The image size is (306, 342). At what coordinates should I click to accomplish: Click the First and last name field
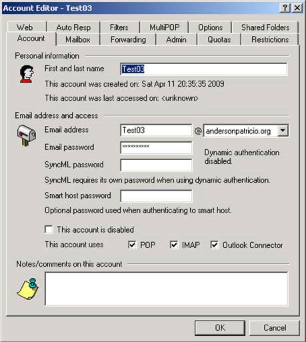[x=204, y=69]
